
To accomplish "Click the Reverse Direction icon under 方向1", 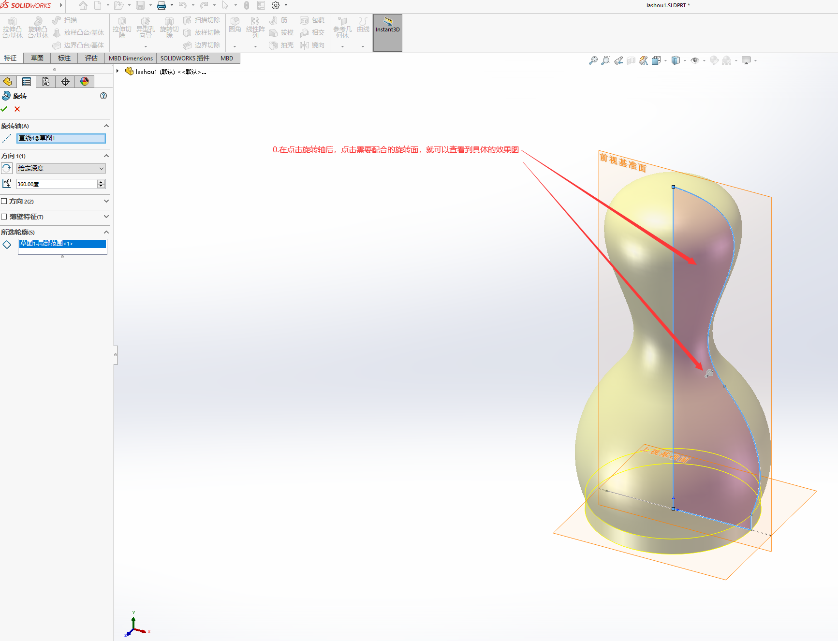I will [7, 168].
